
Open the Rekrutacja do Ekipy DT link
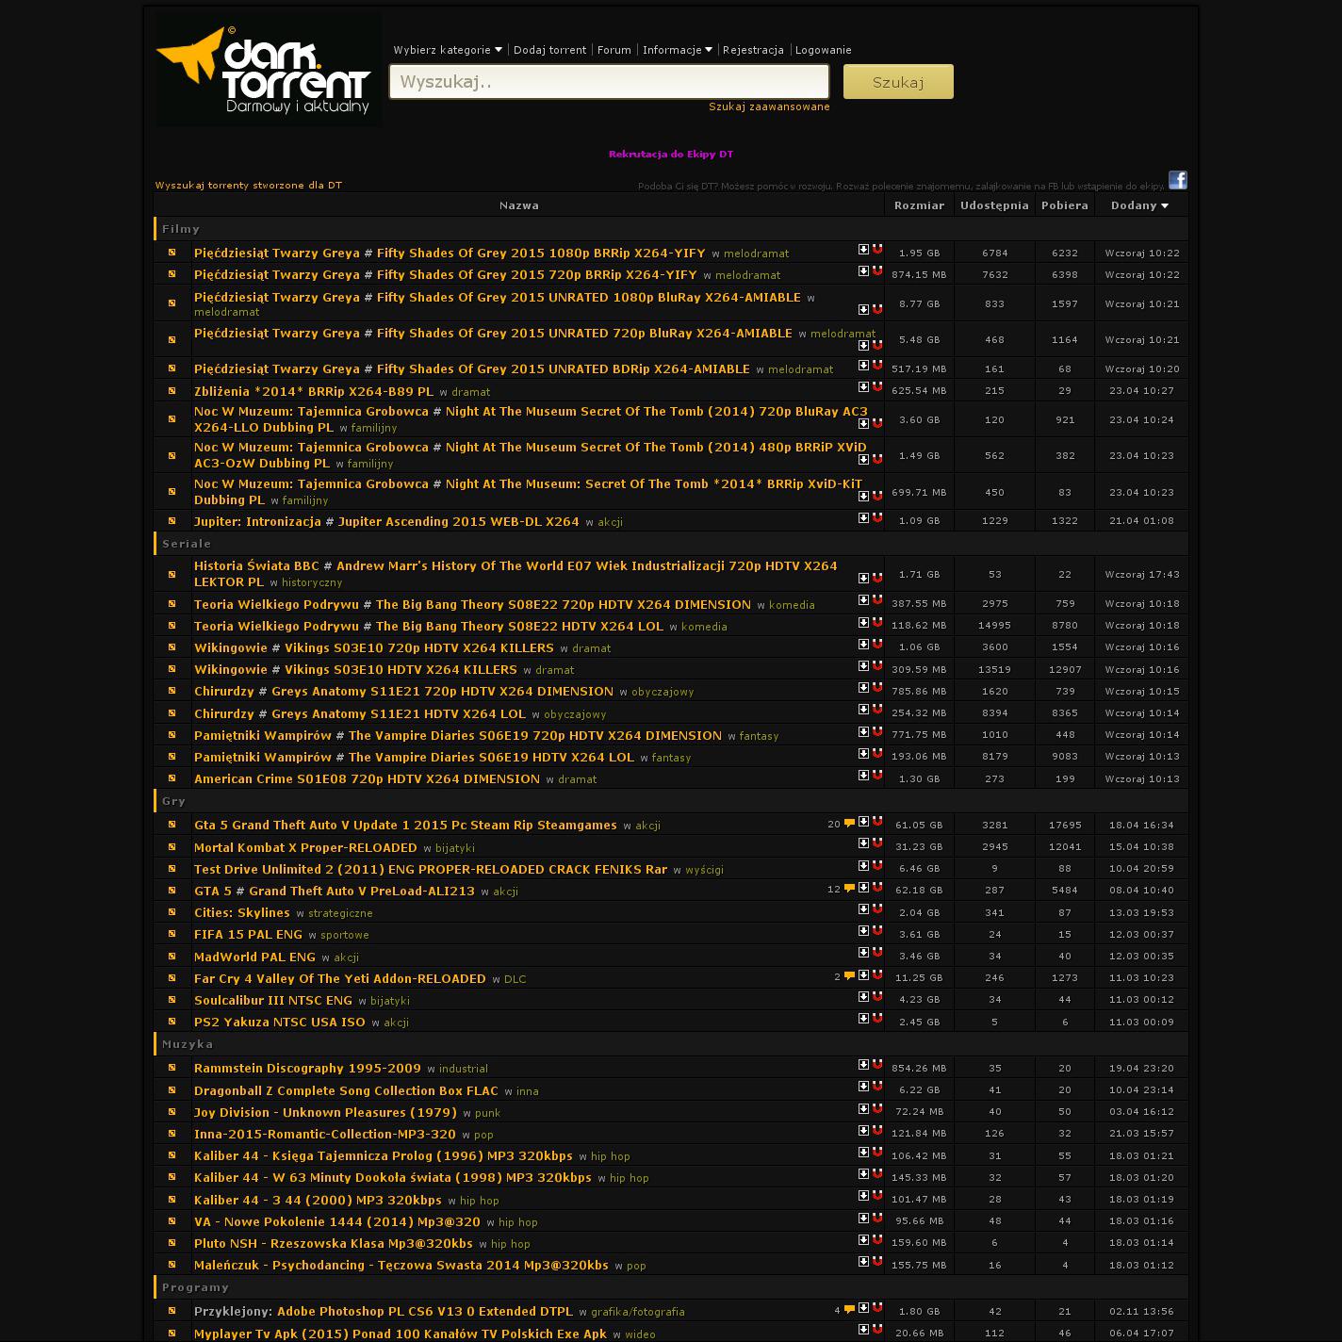[x=670, y=155]
